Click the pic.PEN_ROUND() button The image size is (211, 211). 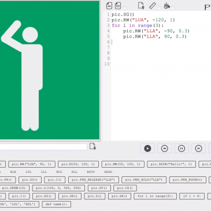[x=187, y=180]
